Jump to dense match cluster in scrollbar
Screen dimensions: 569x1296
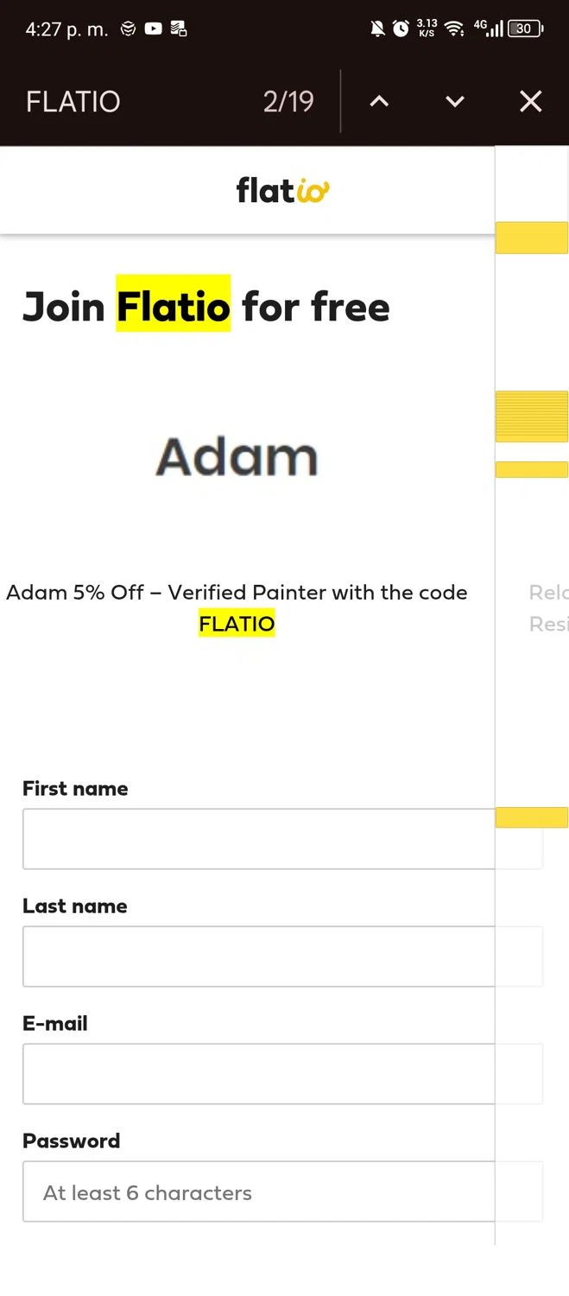[532, 416]
